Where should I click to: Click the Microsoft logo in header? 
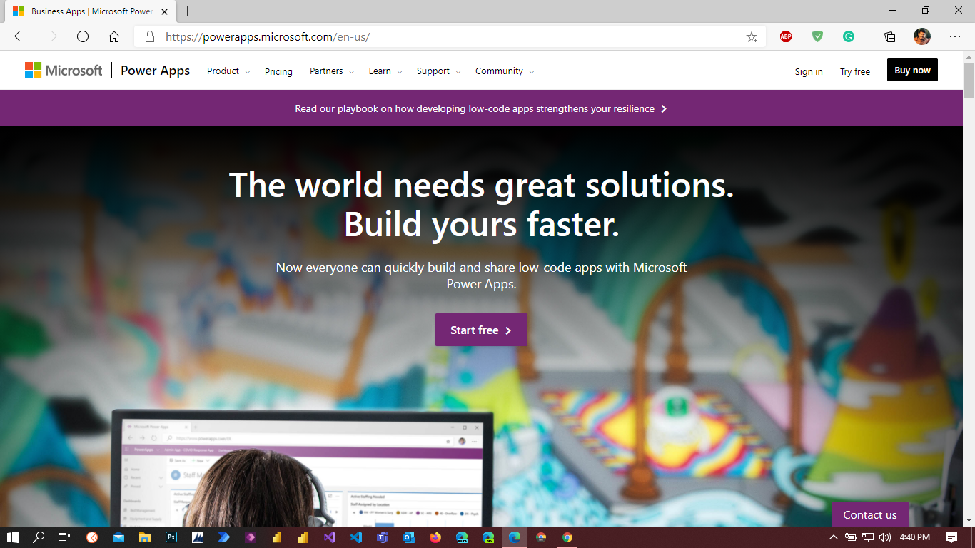pyautogui.click(x=64, y=71)
